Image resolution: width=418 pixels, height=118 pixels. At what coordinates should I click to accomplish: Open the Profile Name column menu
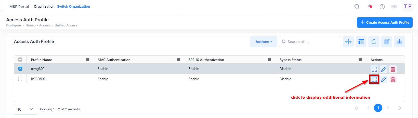click(87, 60)
